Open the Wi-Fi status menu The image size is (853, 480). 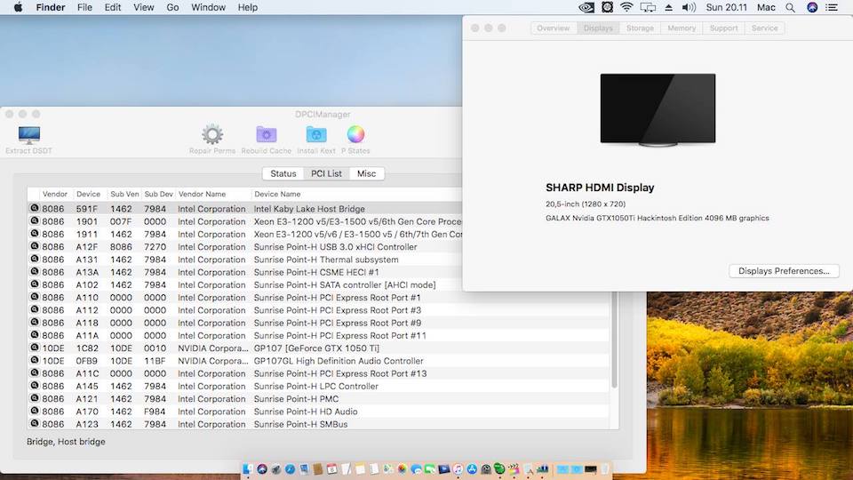[626, 7]
